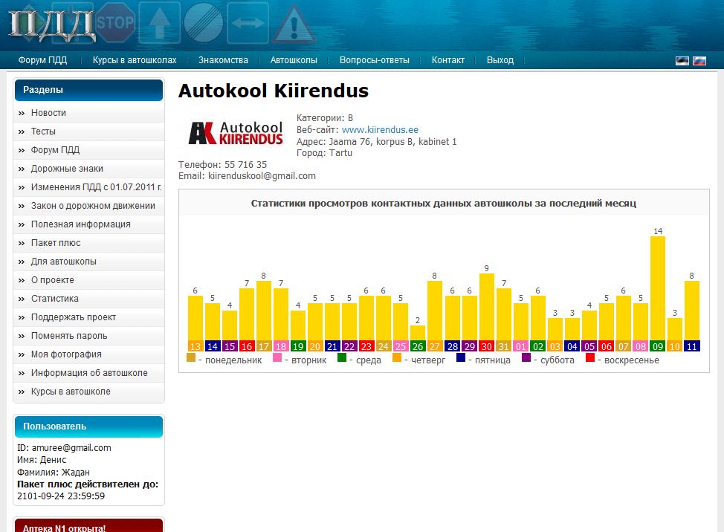Screen dimensions: 724x532
Task: Click Выход to log out
Action: click(x=500, y=60)
